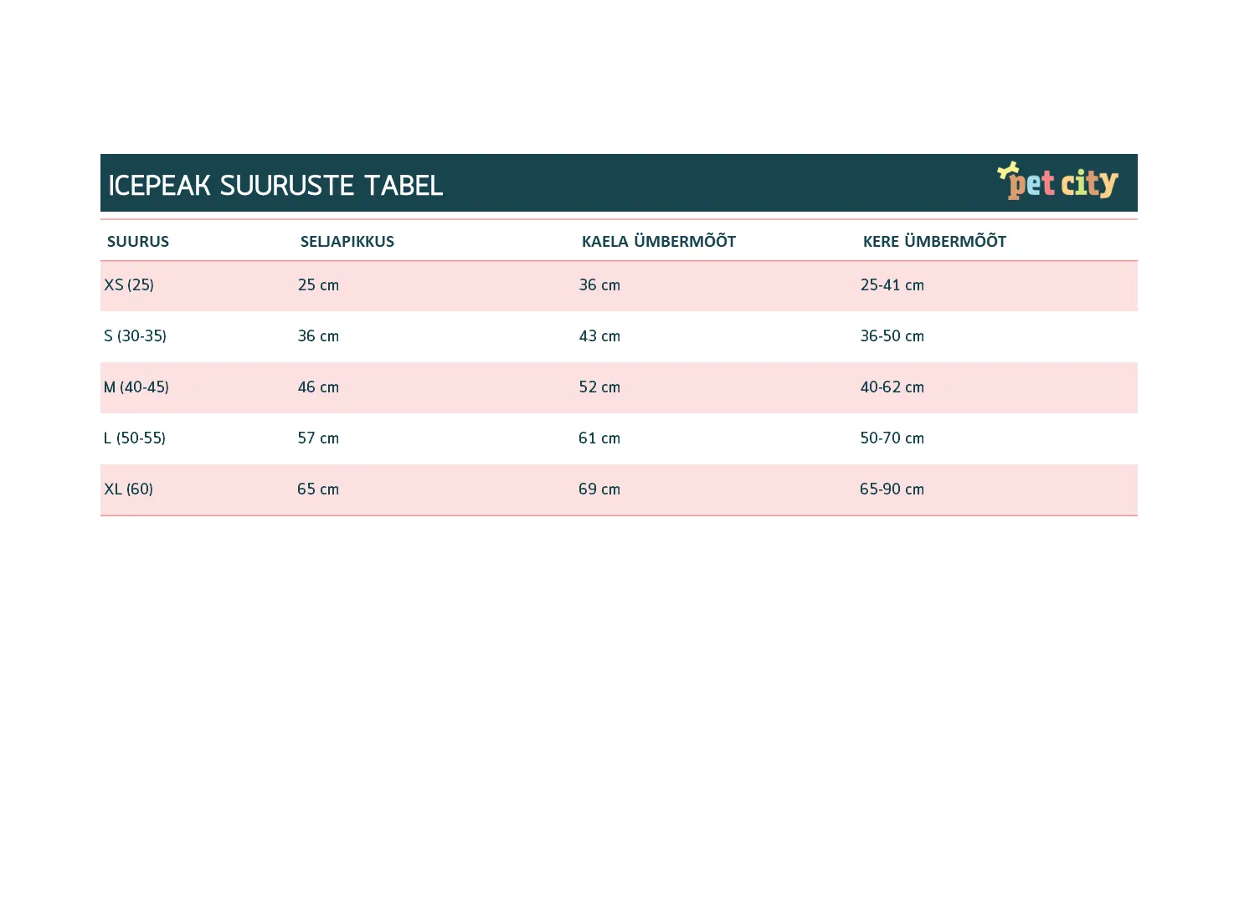
Task: Click the 52 cm neck circumference value
Action: point(599,387)
